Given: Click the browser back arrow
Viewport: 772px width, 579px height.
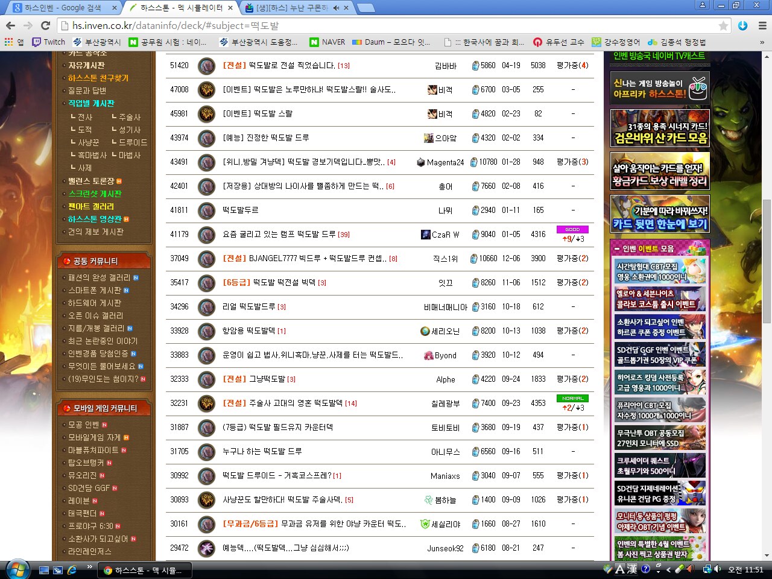Looking at the screenshot, I should [x=10, y=25].
